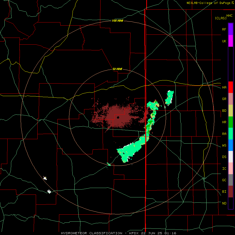Screen dimensions: 235x235
Task: Click the WS legend label
Action: tap(224, 145)
